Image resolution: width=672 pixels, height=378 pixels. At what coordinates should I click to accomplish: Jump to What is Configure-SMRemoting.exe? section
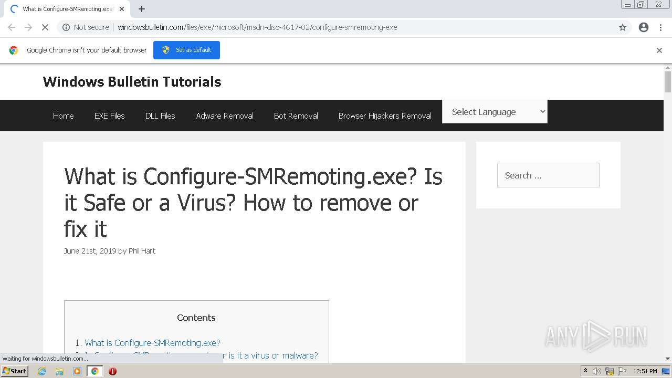(152, 343)
